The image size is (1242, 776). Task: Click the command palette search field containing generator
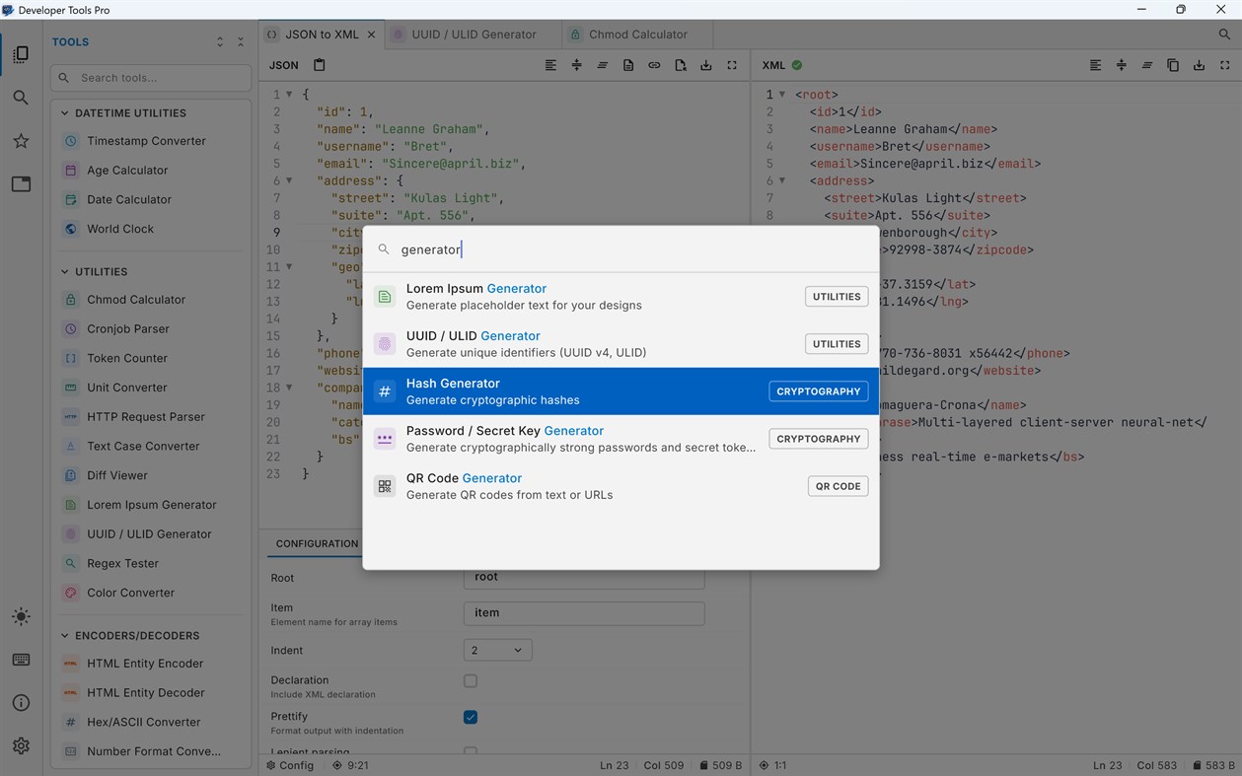point(621,249)
